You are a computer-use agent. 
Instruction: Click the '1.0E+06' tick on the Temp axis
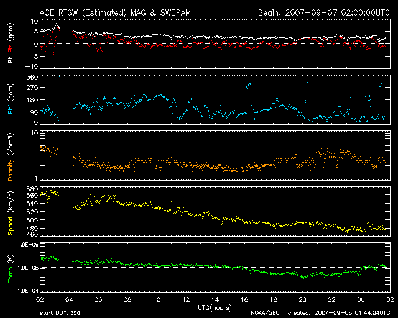point(28,245)
